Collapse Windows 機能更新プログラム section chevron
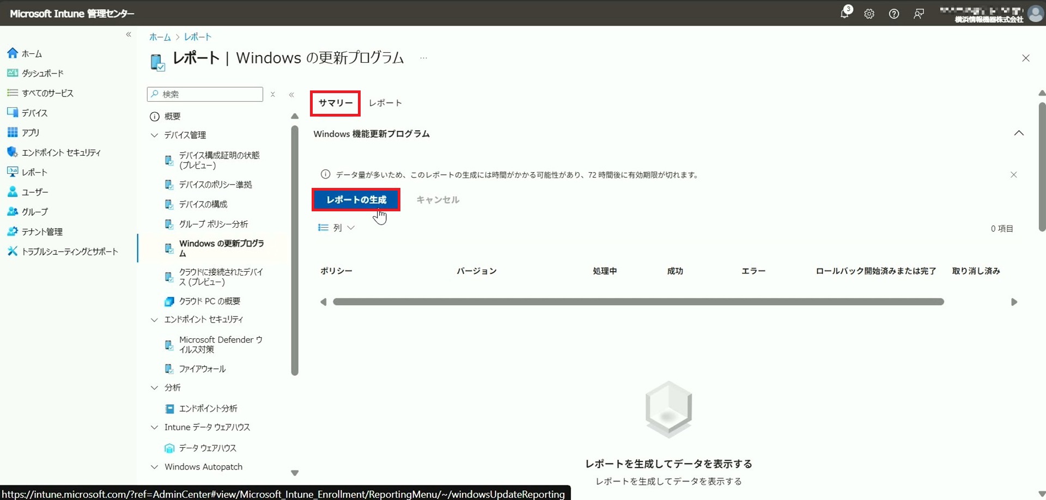The image size is (1046, 500). [x=1019, y=133]
